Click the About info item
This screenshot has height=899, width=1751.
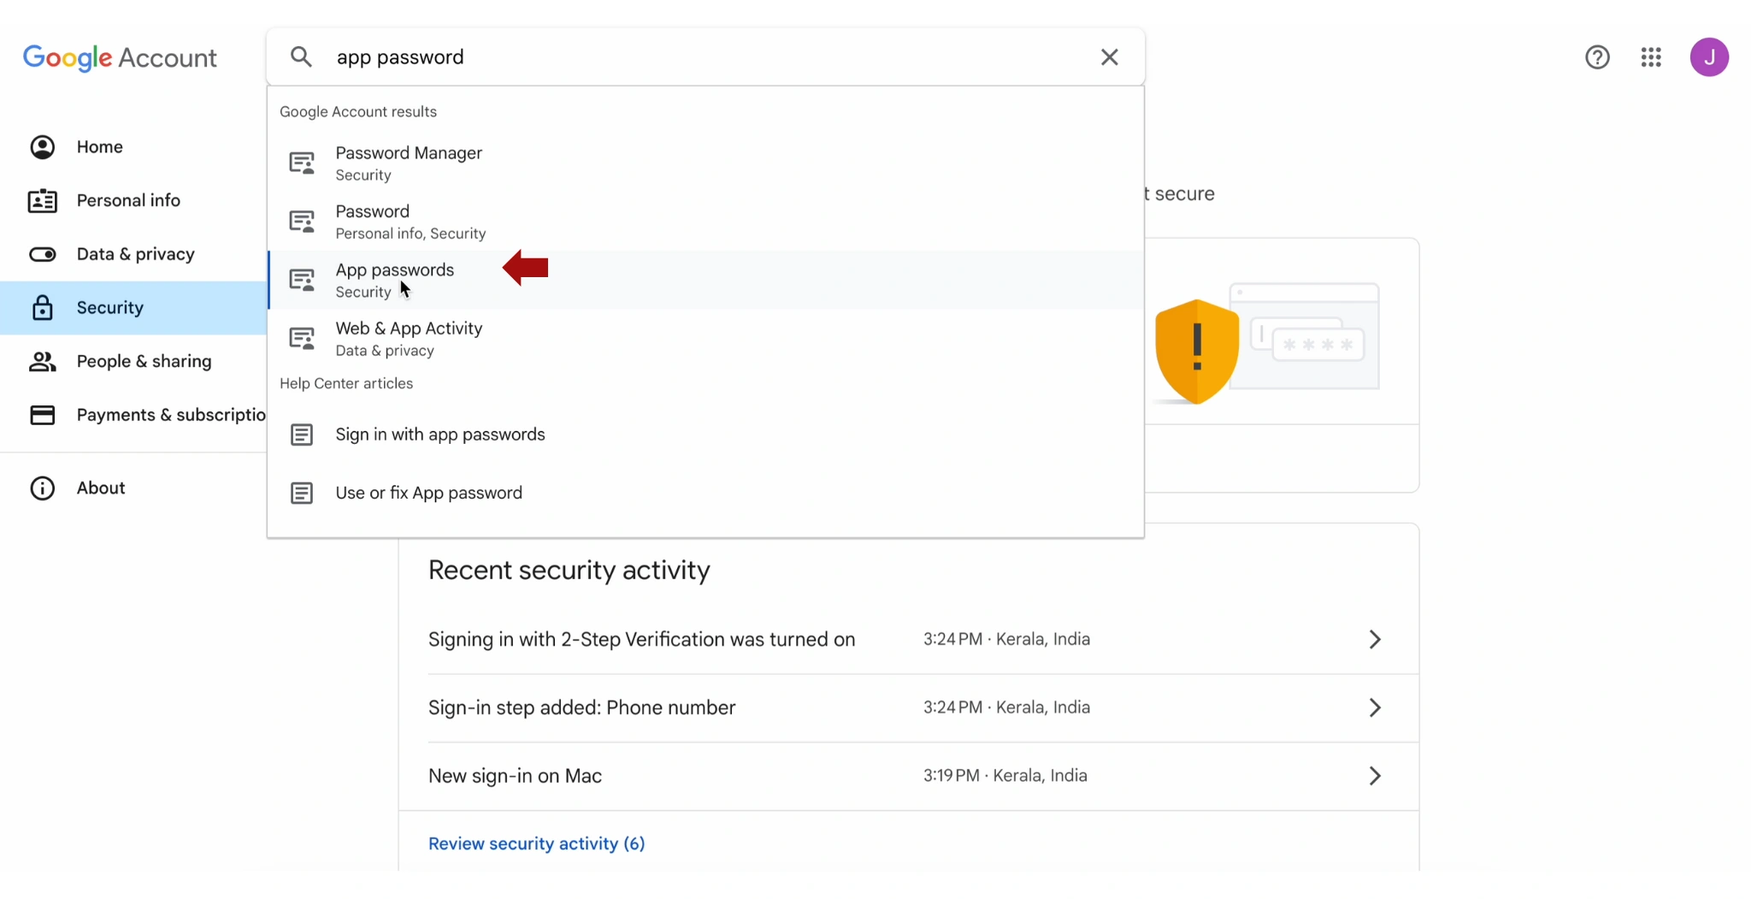tap(100, 488)
